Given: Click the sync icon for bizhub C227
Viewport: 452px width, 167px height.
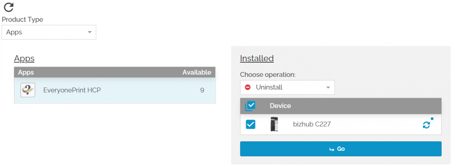Looking at the screenshot, I should tap(426, 125).
